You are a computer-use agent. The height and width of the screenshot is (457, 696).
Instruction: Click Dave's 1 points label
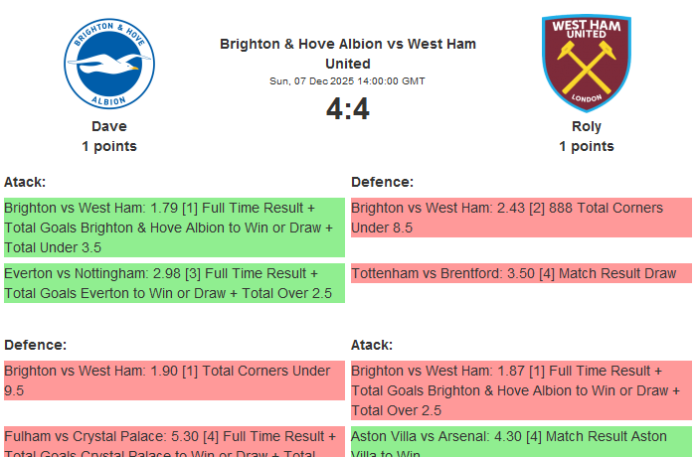(109, 146)
